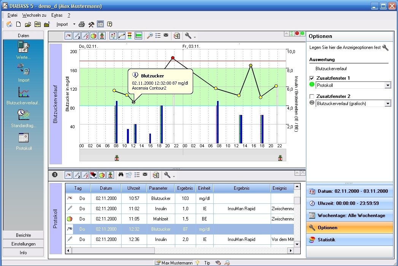398x266 pixels.
Task: Open the Datei menu
Action: (x=12, y=15)
